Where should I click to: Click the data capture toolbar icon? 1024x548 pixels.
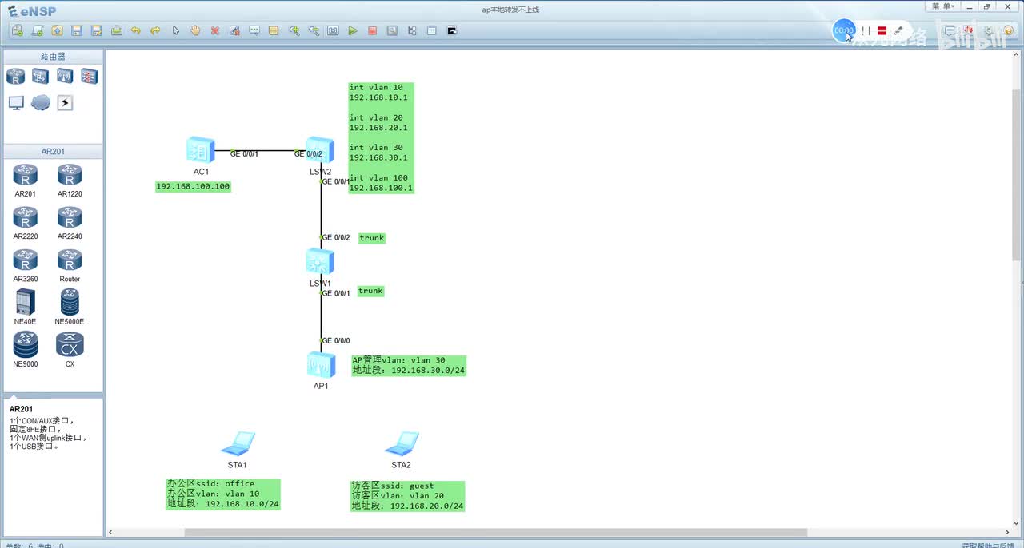coord(392,30)
